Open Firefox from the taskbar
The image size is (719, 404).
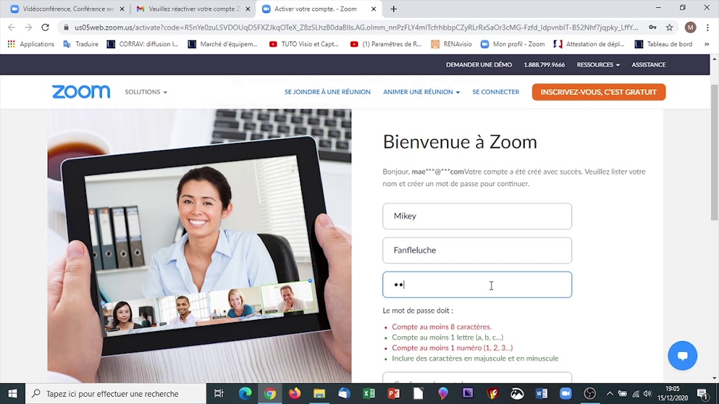295,393
